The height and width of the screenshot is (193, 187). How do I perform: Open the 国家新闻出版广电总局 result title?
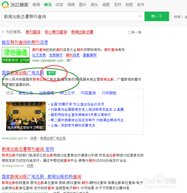point(23,73)
